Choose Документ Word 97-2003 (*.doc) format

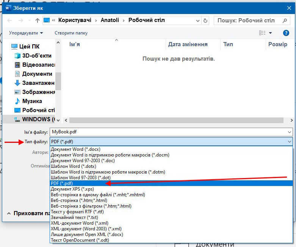171,161
